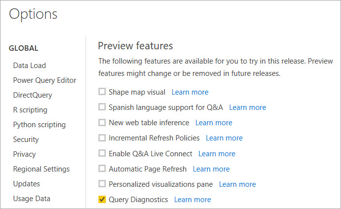Enable New web table inference

[x=102, y=123]
